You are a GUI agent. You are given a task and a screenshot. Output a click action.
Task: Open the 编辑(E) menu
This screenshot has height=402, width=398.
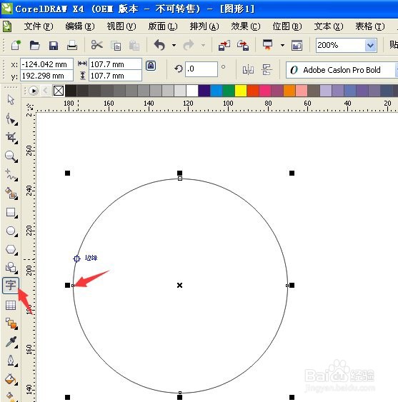pyautogui.click(x=80, y=26)
